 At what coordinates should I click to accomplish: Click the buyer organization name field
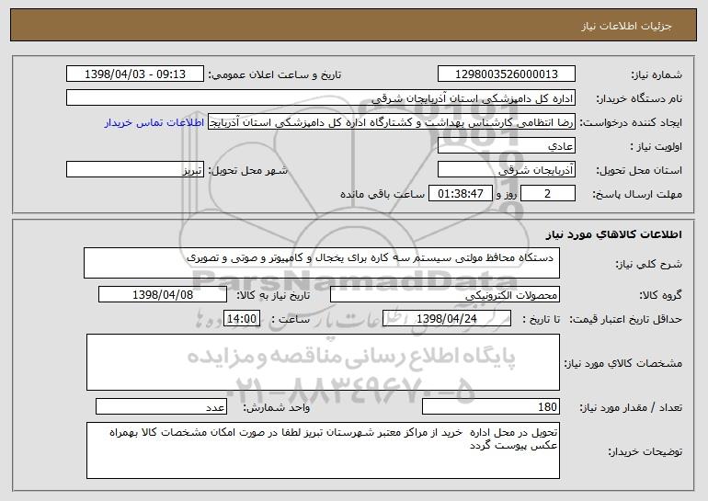(321, 98)
